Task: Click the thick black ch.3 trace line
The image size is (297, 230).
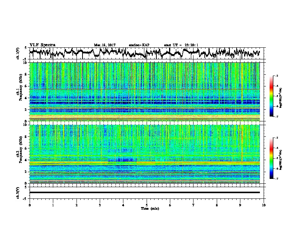Action: 145,192
